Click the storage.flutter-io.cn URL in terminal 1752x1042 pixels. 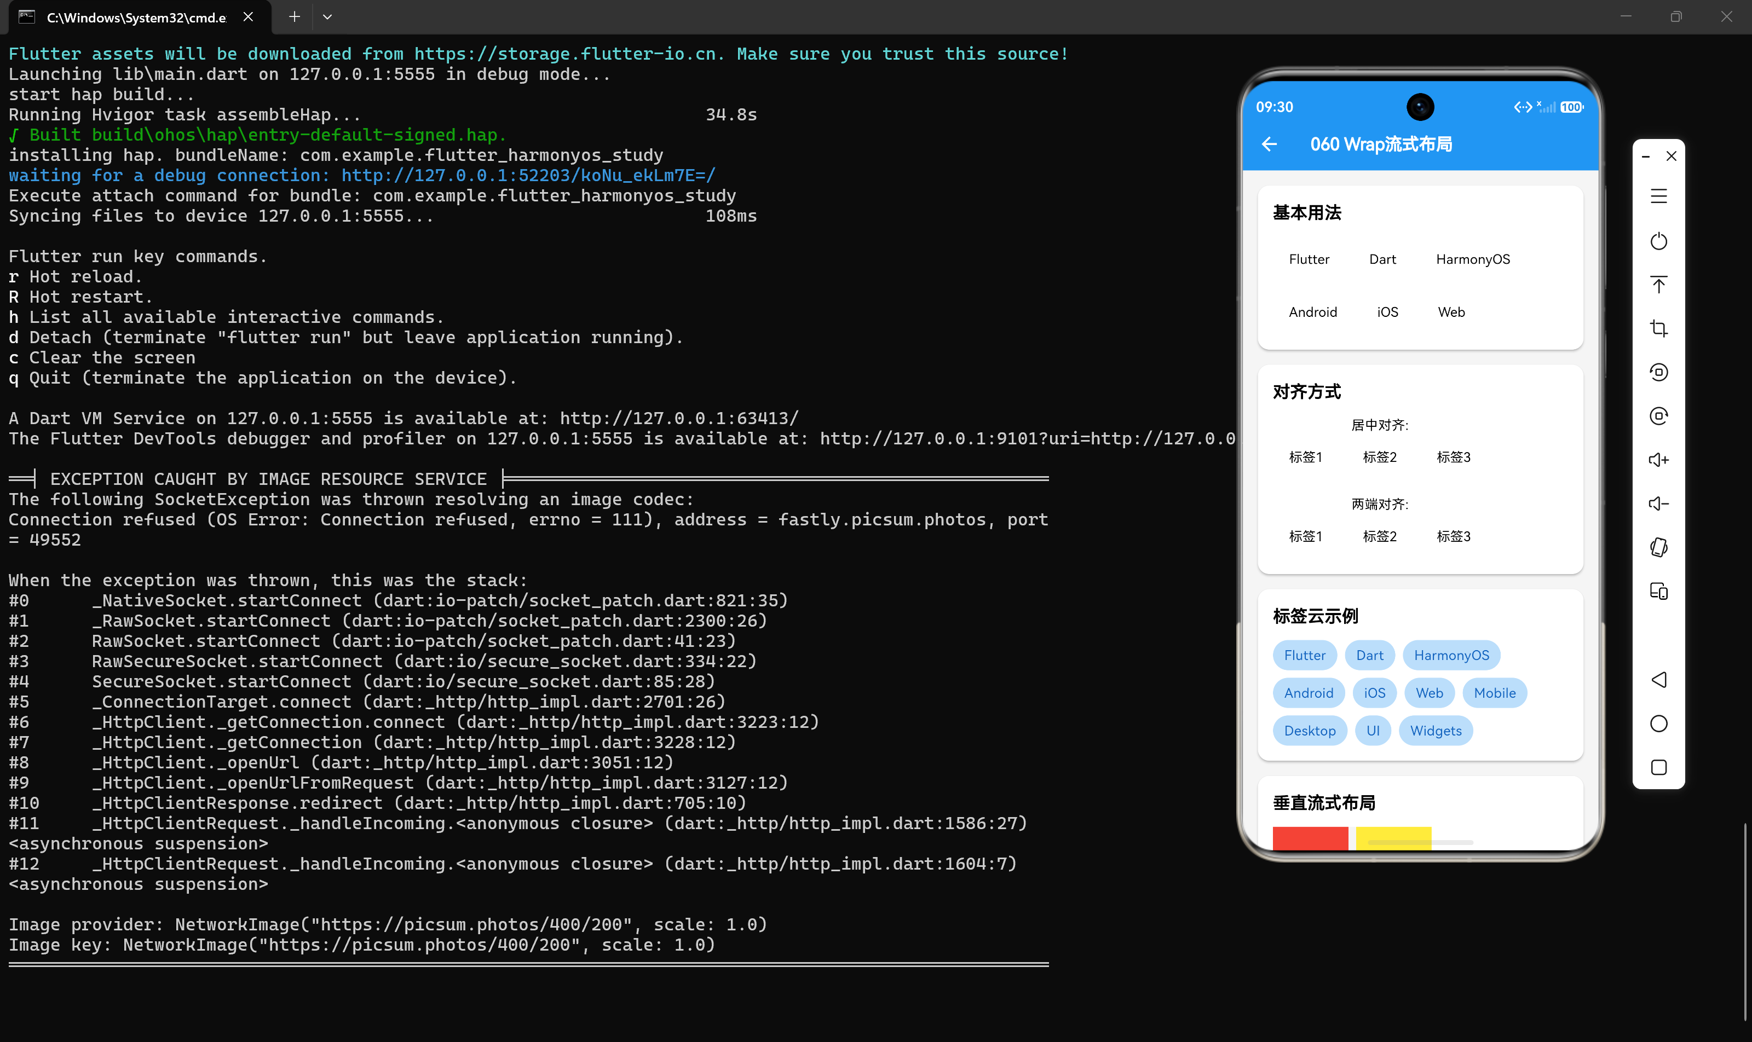pyautogui.click(x=565, y=54)
